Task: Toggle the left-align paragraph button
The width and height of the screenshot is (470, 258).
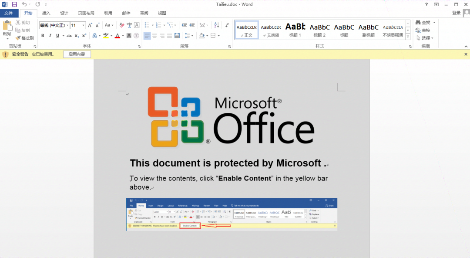Action: [x=147, y=36]
